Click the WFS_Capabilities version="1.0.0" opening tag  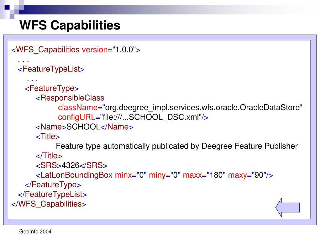click(x=76, y=50)
